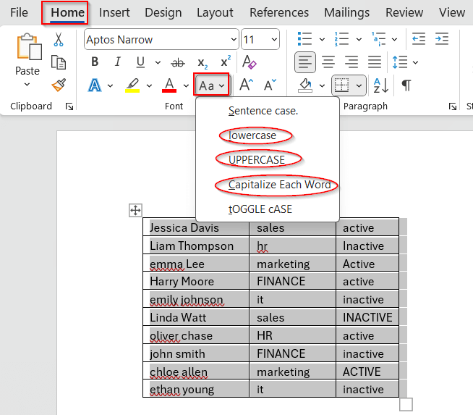Choose Capitalize Each Word option
Viewport: 473px width, 415px height.
(279, 185)
